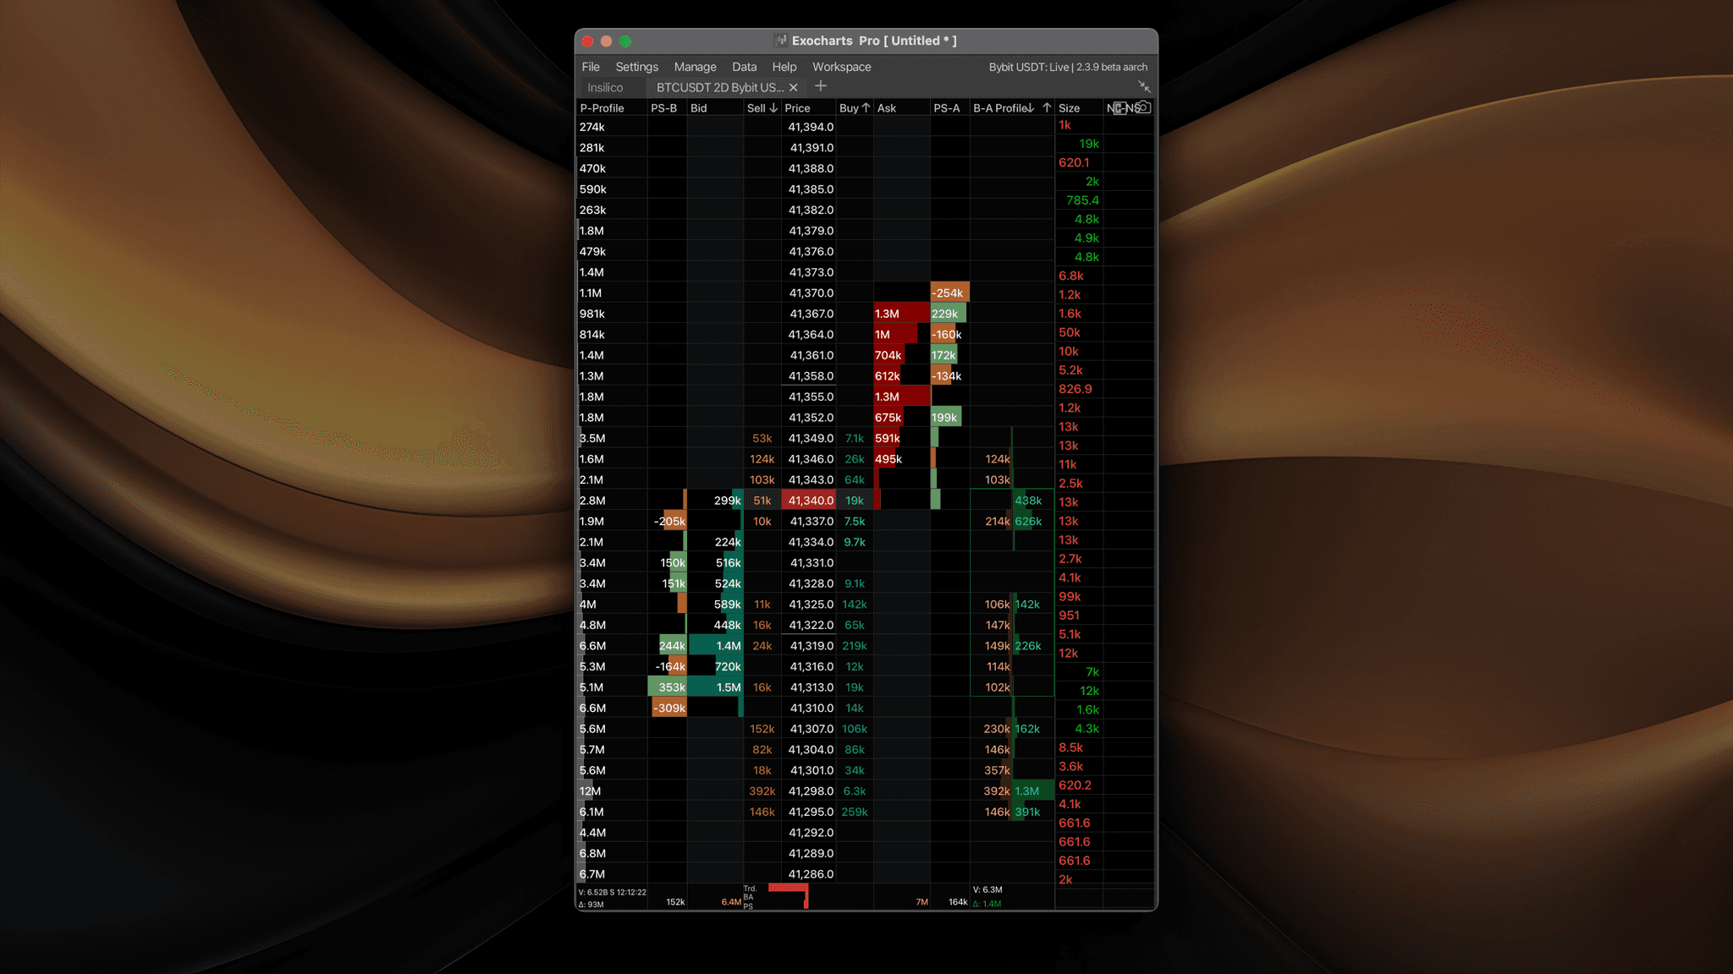The image size is (1733, 974).
Task: Close the BTCUSDT 2D Bybit tab
Action: pyautogui.click(x=793, y=88)
